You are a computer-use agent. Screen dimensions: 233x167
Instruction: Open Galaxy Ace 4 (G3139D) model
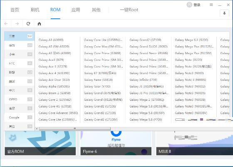coord(54,73)
